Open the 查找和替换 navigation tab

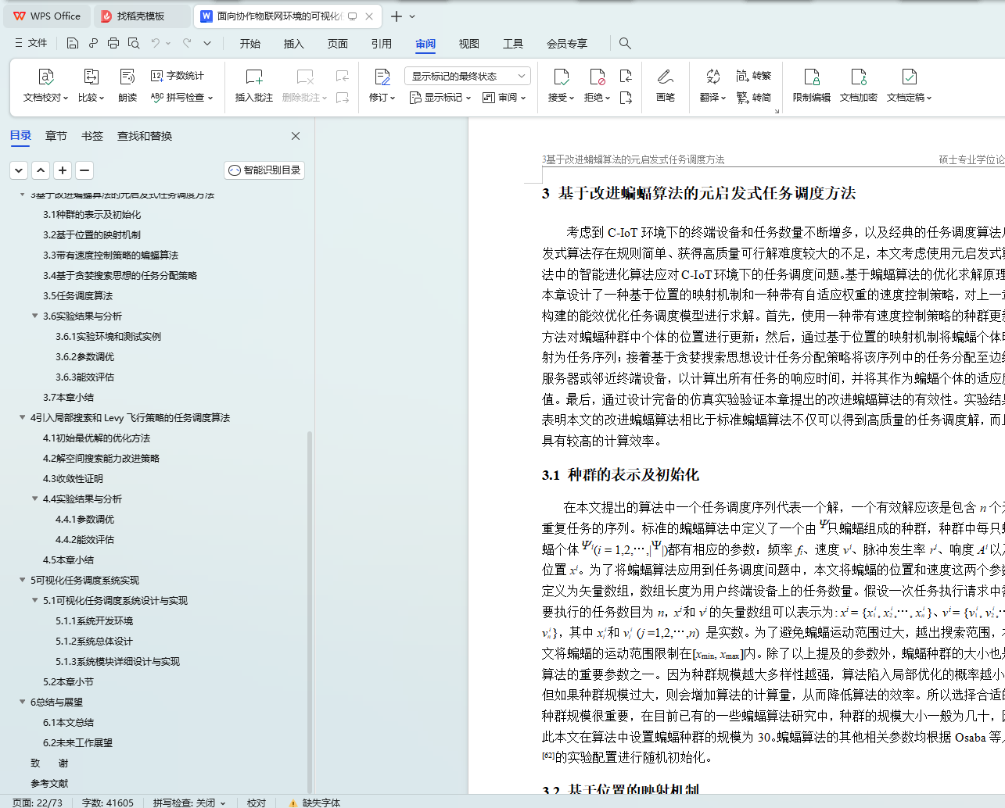[x=145, y=136]
